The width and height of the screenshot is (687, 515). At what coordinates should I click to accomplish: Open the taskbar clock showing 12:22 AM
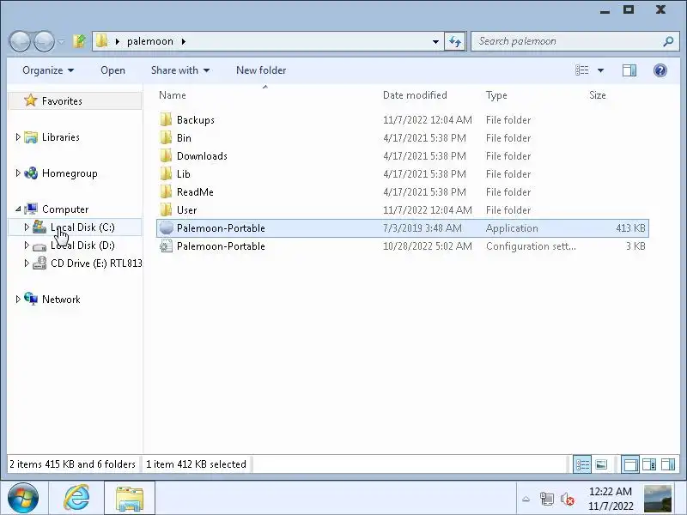(611, 499)
